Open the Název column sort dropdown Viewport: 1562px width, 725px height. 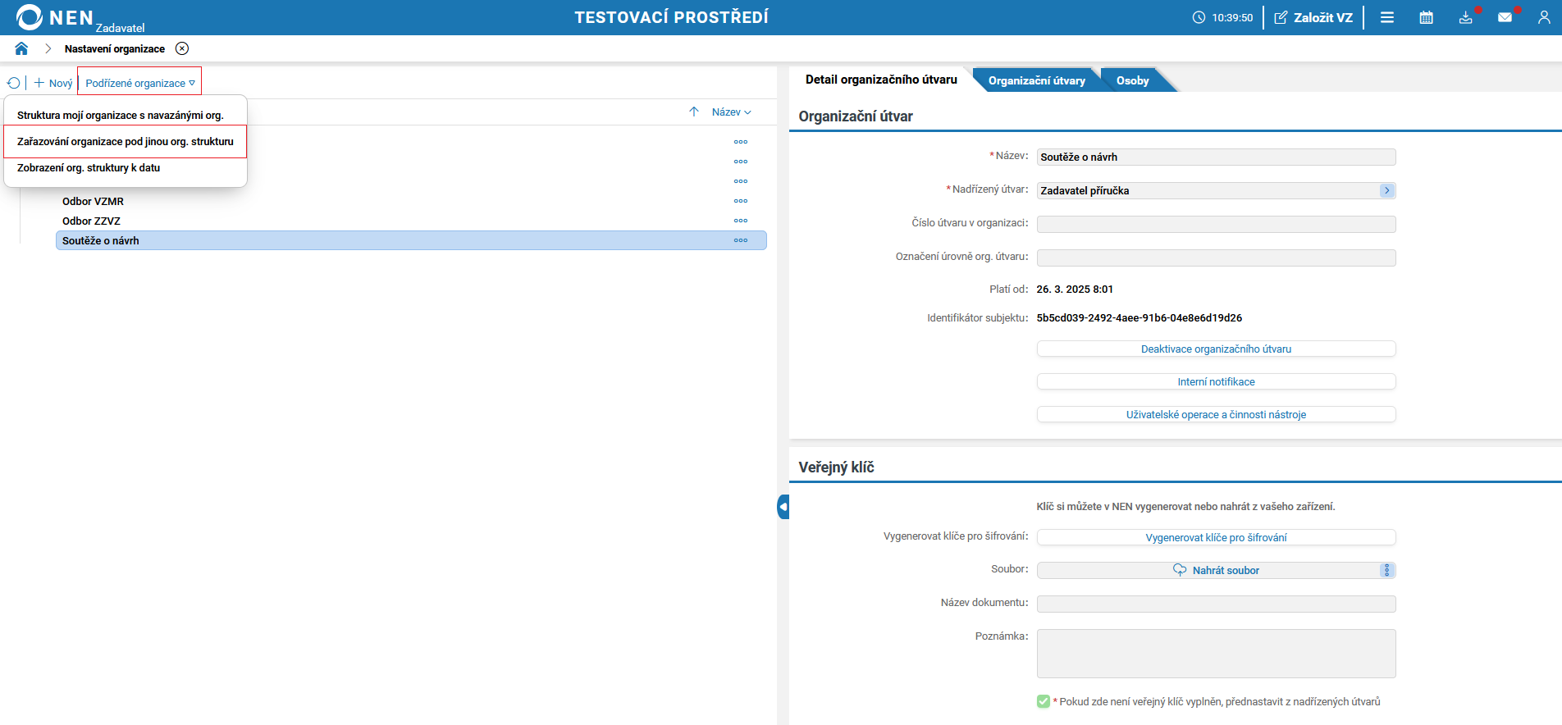[x=732, y=112]
